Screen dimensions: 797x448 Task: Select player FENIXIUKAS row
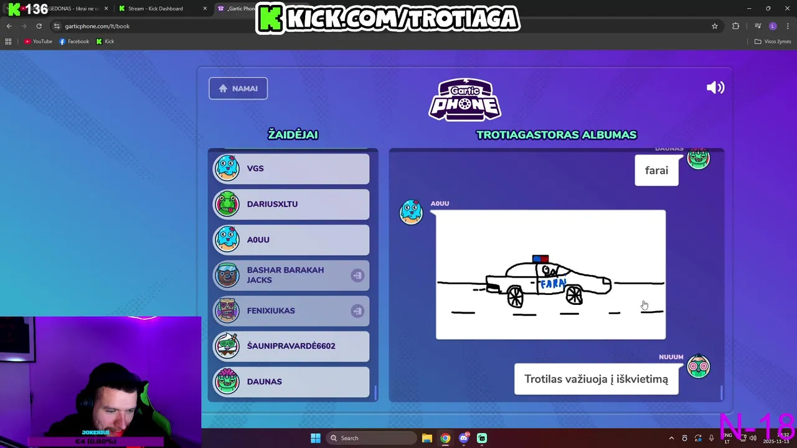point(291,310)
